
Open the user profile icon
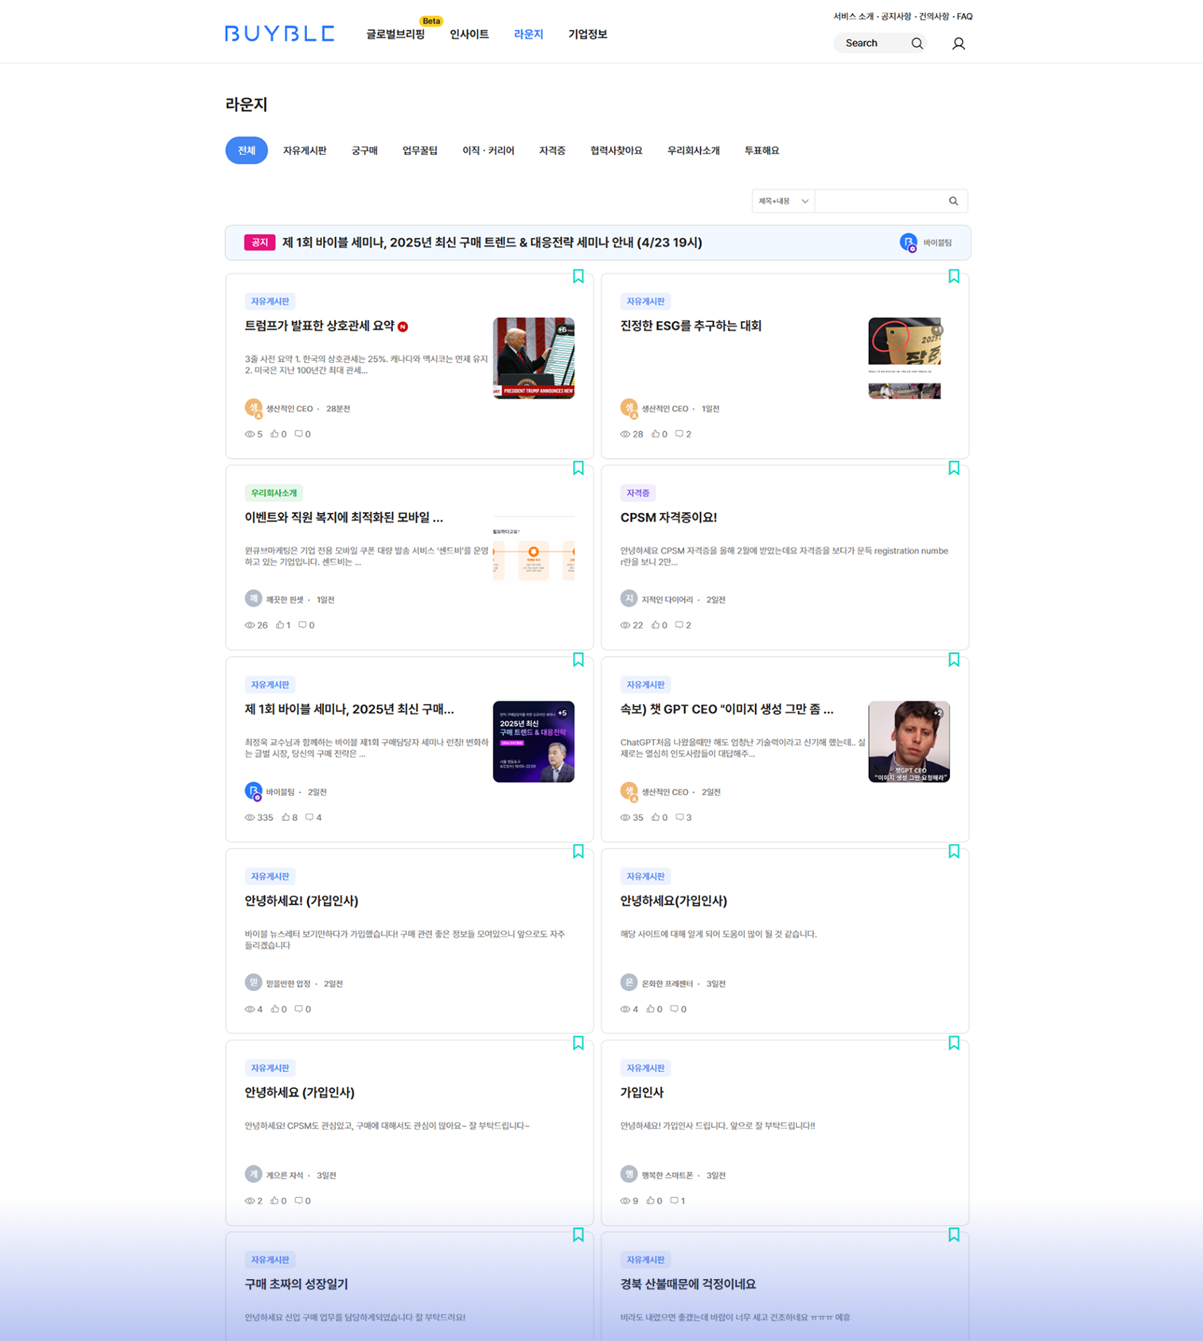click(x=959, y=44)
